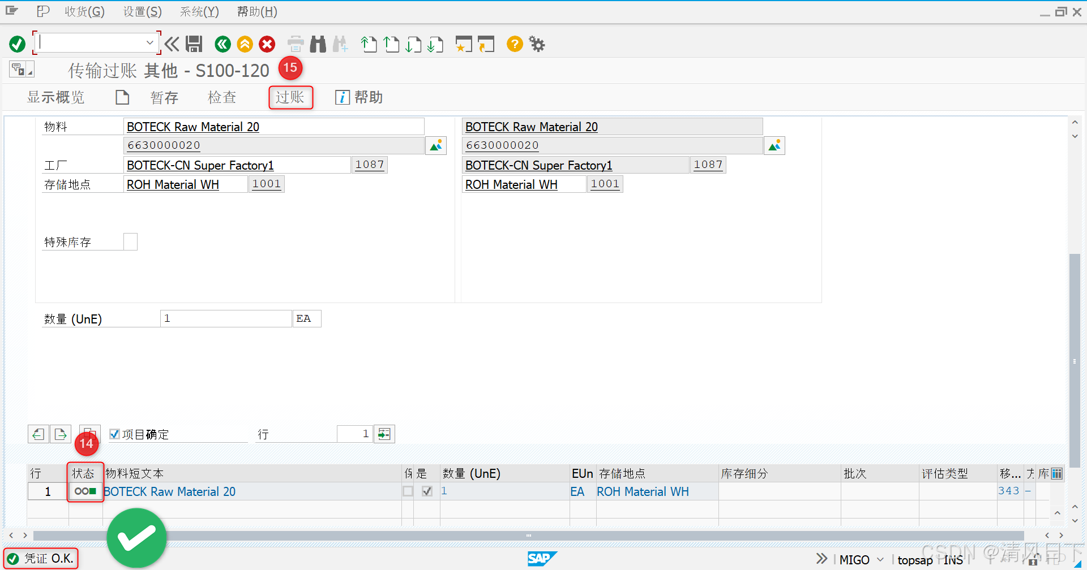Click the red Cancel X icon
Image resolution: width=1087 pixels, height=570 pixels.
point(267,44)
